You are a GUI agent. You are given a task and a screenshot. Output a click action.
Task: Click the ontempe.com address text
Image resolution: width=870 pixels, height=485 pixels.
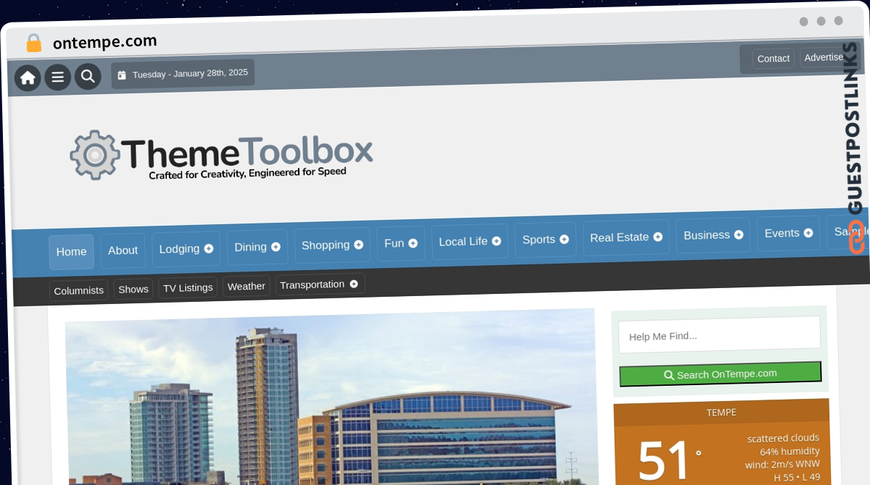(x=105, y=42)
